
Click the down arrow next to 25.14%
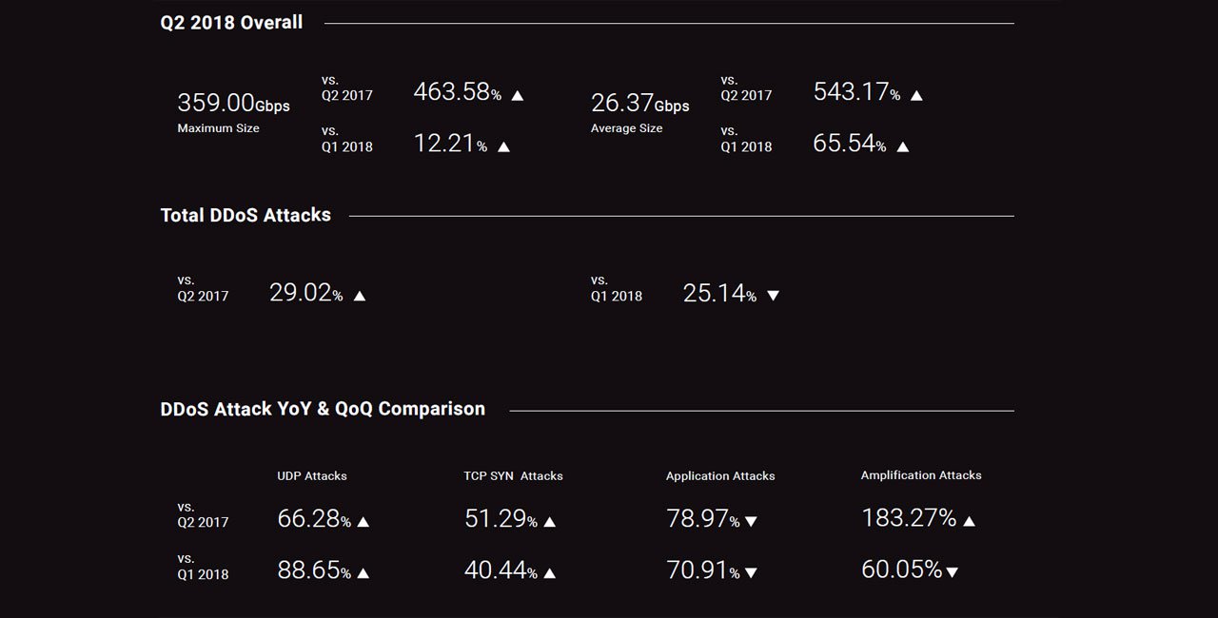point(773,296)
